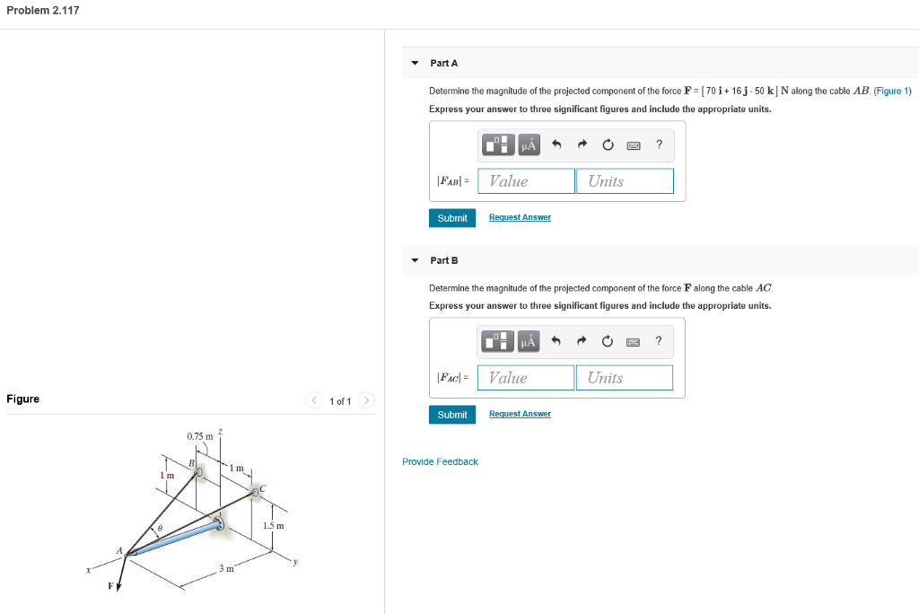The width and height of the screenshot is (919, 614).
Task: Collapse the Part B section
Action: tap(415, 259)
